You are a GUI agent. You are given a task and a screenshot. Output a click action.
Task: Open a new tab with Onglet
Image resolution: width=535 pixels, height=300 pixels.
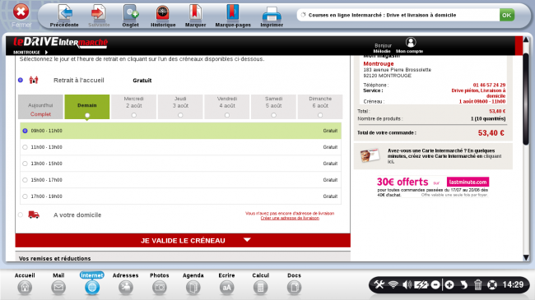pyautogui.click(x=130, y=16)
